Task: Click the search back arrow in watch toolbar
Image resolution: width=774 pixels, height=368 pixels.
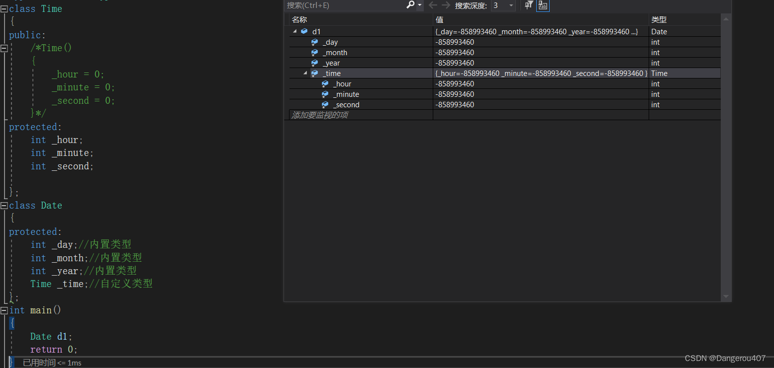Action: 433,5
